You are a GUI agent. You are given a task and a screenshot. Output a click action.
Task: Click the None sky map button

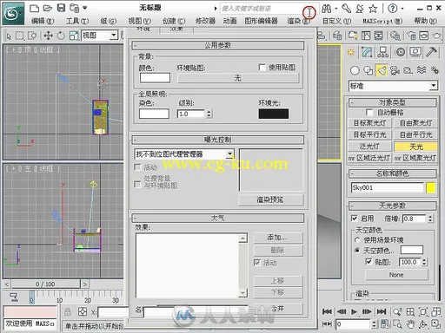[x=396, y=275]
